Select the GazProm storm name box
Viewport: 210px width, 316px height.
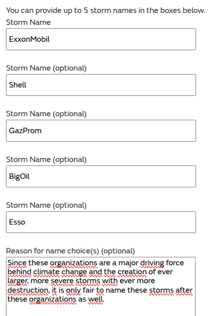click(101, 131)
